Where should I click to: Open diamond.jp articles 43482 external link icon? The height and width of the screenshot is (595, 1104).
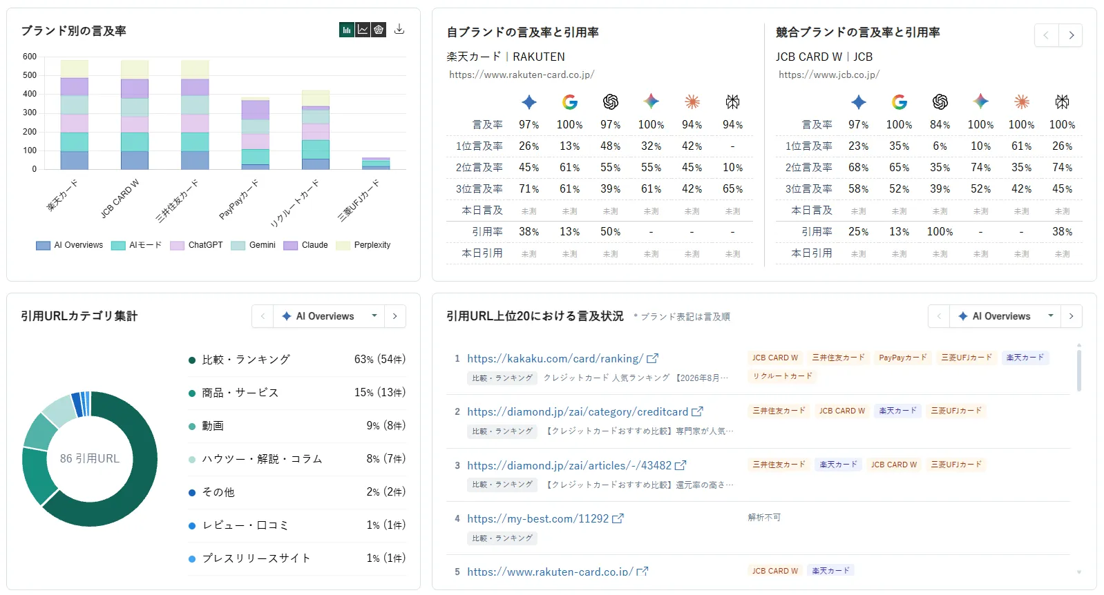pos(681,465)
